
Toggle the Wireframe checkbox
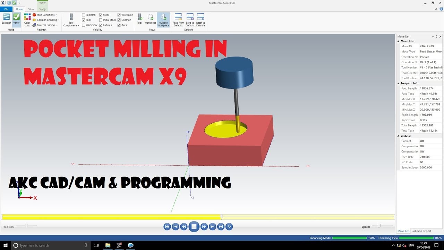(x=119, y=15)
